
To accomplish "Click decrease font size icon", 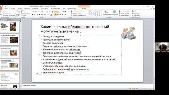I will click(x=49, y=12).
